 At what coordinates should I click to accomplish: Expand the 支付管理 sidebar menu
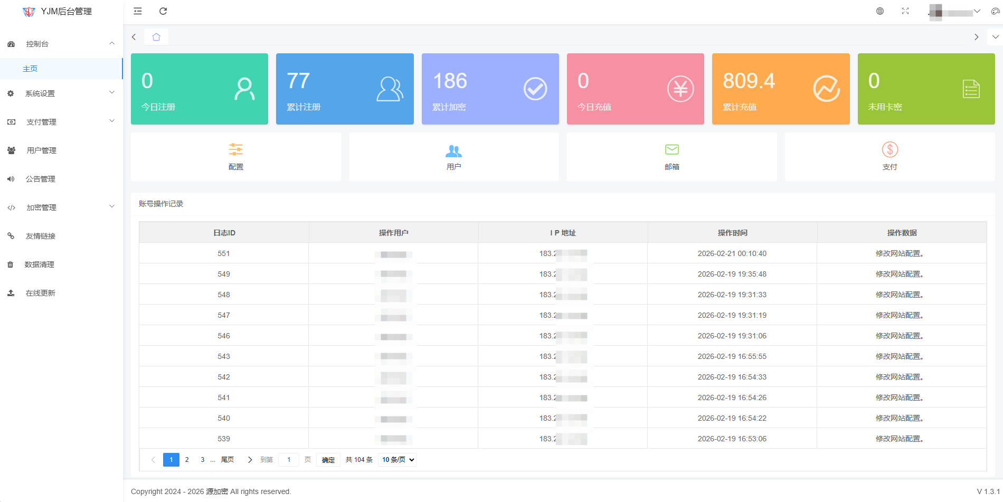[x=61, y=122]
